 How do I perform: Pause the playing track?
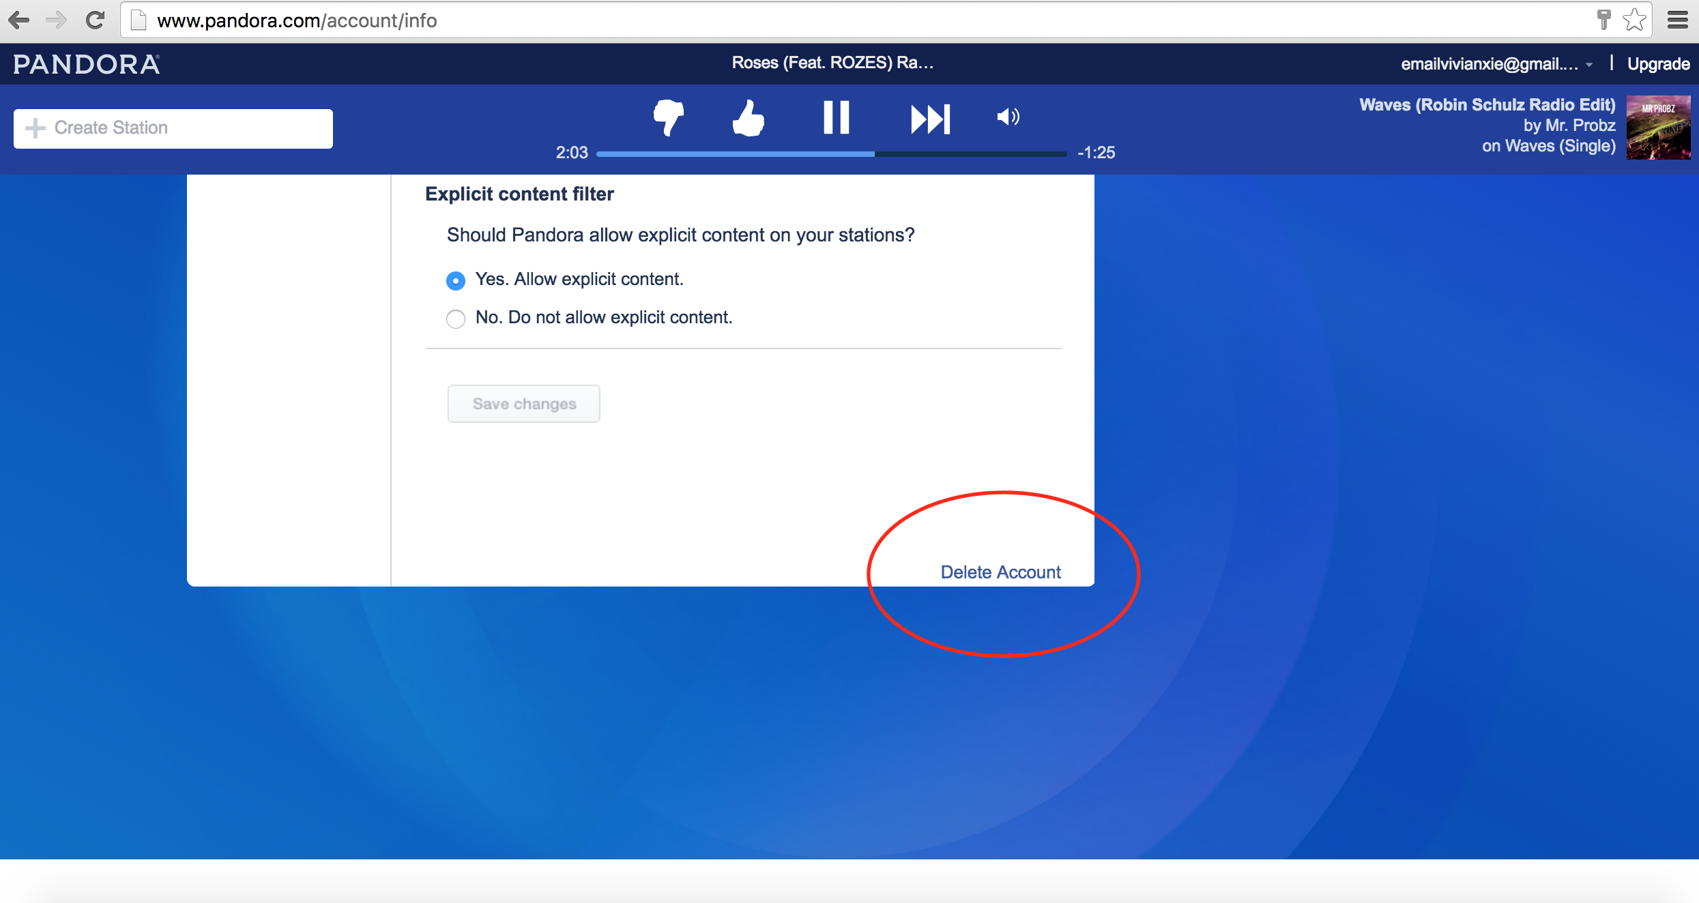(x=836, y=117)
